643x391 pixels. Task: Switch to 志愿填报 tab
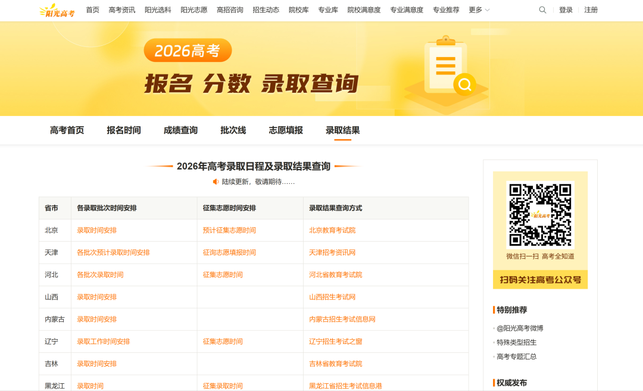[x=286, y=130]
